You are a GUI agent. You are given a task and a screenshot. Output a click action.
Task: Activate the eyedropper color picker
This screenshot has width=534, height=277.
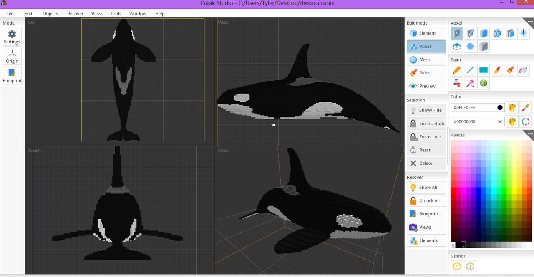526,108
